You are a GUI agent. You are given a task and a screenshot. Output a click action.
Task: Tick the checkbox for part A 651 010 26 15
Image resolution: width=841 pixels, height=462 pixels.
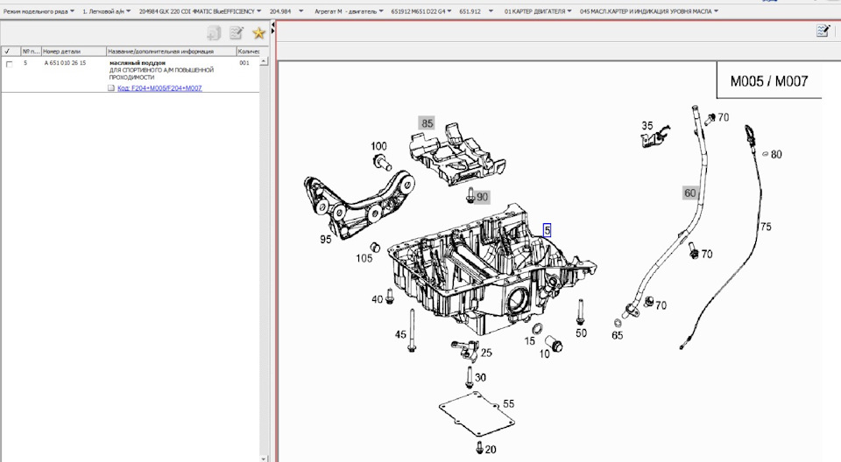coord(9,64)
